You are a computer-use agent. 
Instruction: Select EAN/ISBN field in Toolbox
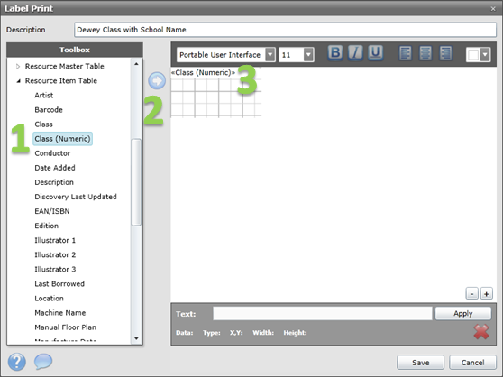(x=52, y=211)
